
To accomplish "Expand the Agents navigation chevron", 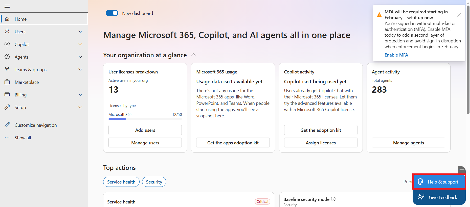I will pos(80,57).
